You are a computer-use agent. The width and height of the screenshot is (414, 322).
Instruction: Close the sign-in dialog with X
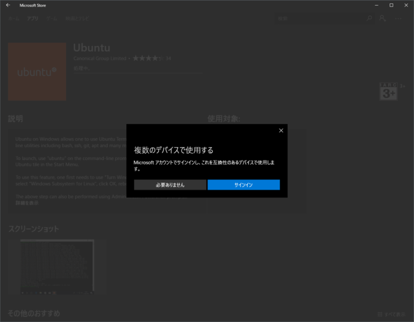pyautogui.click(x=281, y=130)
